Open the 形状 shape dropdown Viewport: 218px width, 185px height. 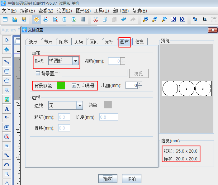click(x=76, y=61)
